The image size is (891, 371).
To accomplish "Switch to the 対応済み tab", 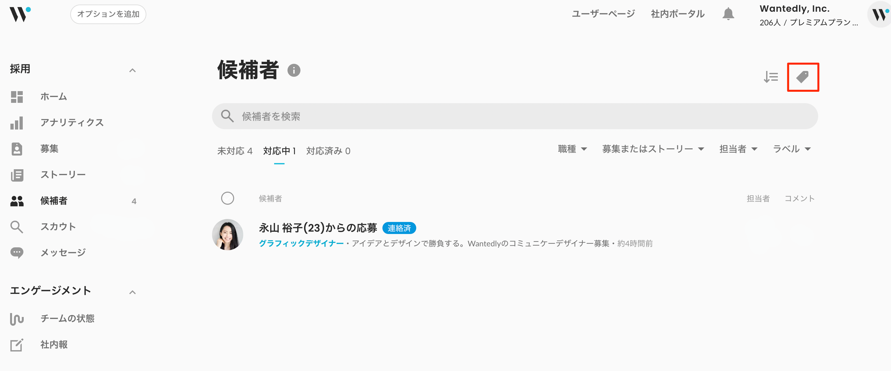I will [328, 151].
